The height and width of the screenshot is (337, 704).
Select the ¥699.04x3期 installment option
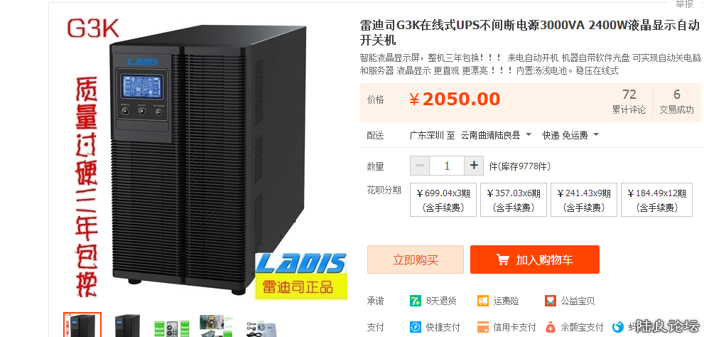[x=443, y=200]
